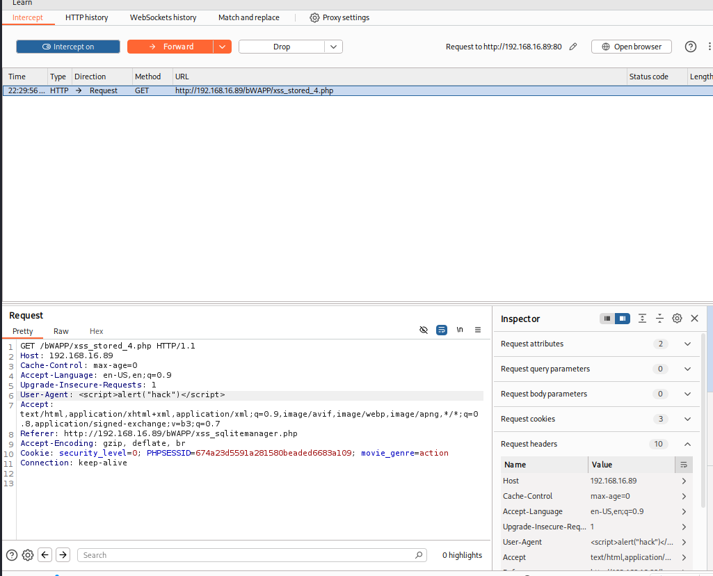Click the 0 highlights label

pos(462,555)
